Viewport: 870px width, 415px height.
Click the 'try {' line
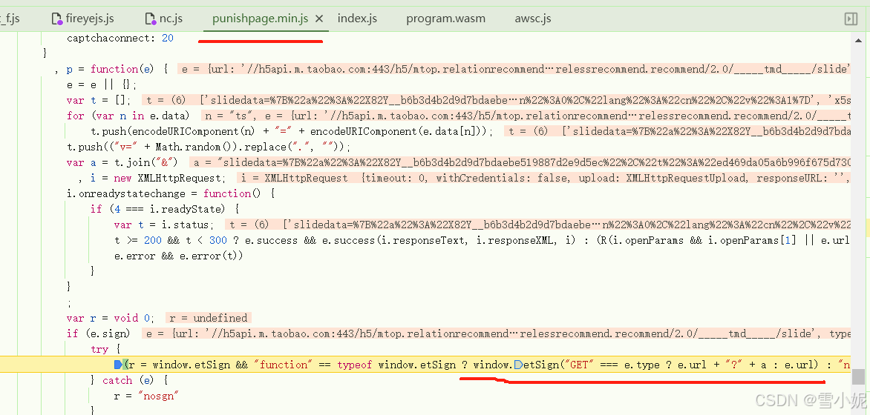pos(105,349)
